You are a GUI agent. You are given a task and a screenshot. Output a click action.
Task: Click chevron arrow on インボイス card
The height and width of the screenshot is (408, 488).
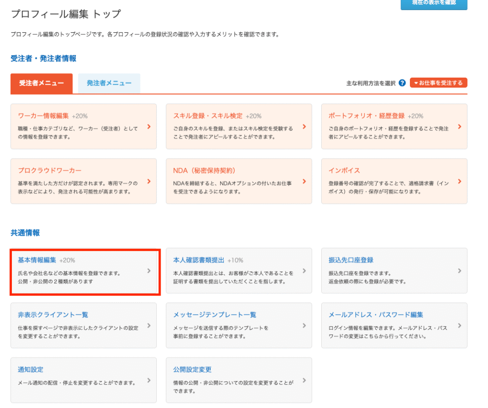coord(459,181)
